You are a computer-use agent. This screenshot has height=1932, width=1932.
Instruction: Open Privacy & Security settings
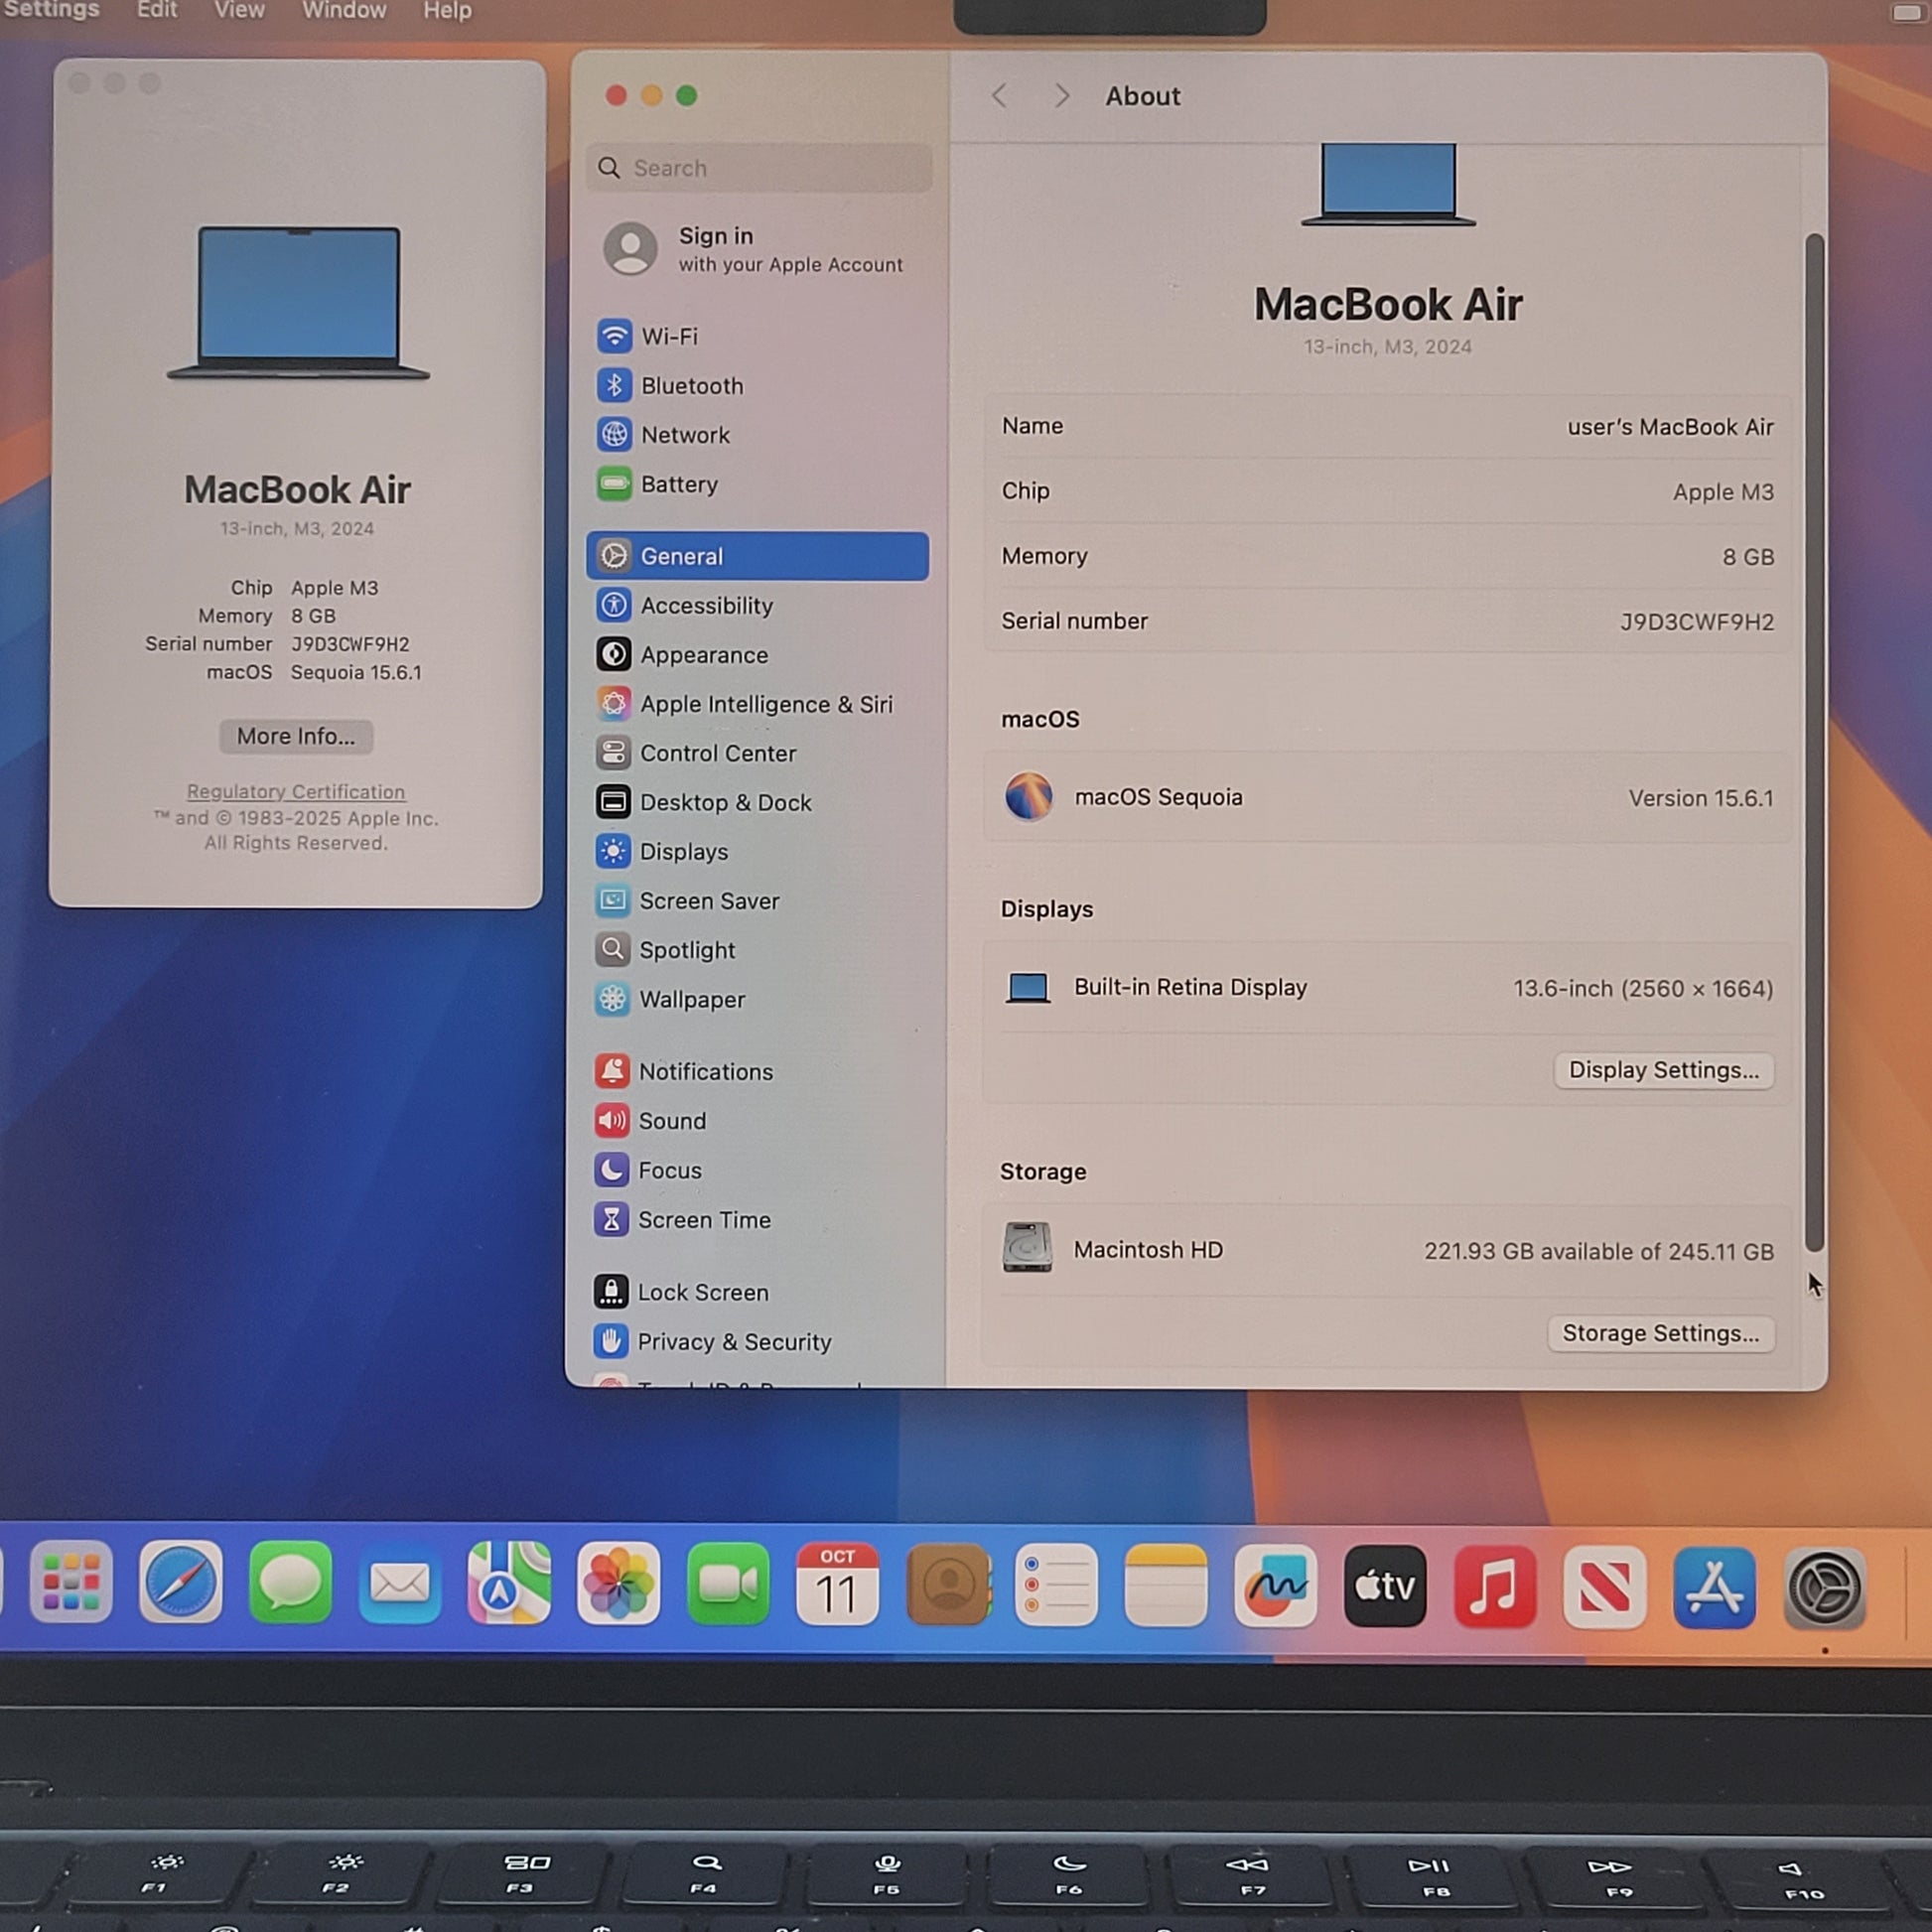click(x=733, y=1341)
